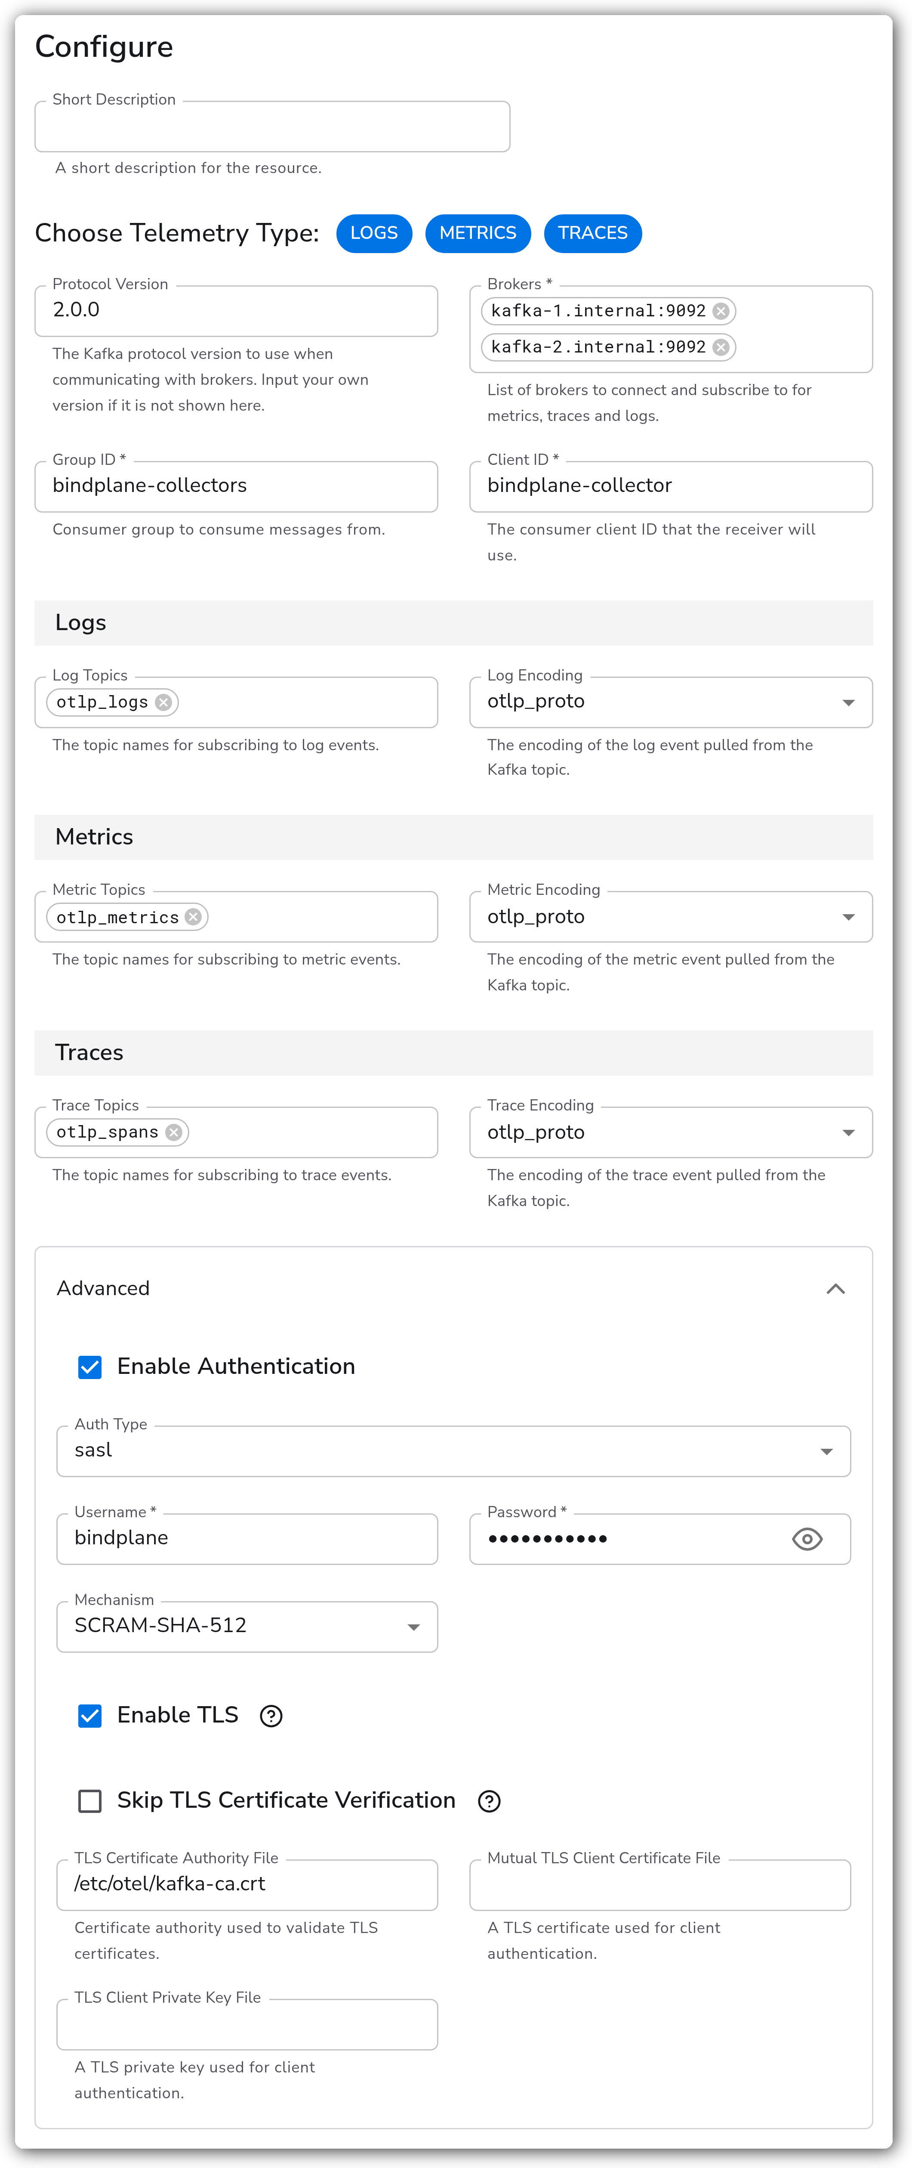Toggle the TRACES telemetry type
Image resolution: width=912 pixels, height=2168 pixels.
pyautogui.click(x=592, y=233)
